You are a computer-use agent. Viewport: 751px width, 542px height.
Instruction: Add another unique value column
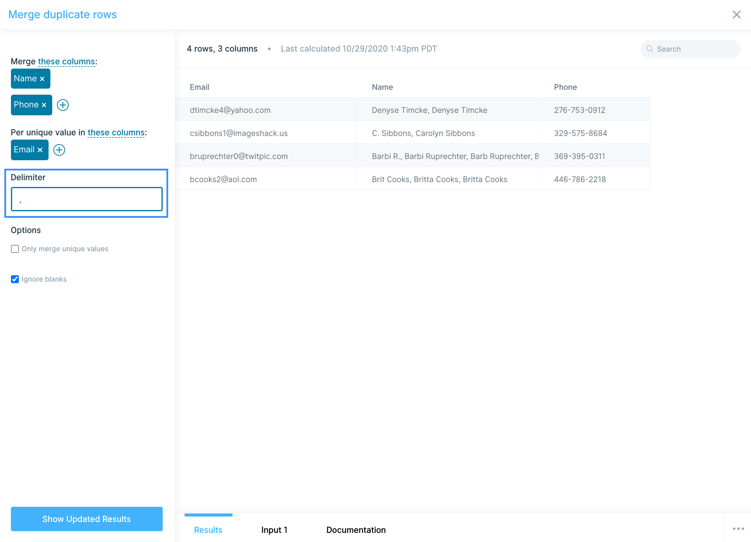(x=59, y=150)
